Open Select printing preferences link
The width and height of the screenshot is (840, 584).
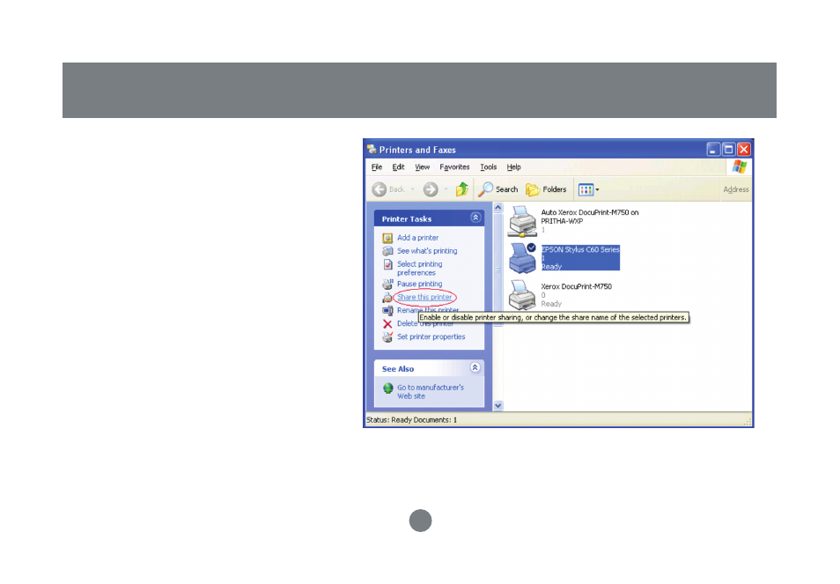[419, 269]
